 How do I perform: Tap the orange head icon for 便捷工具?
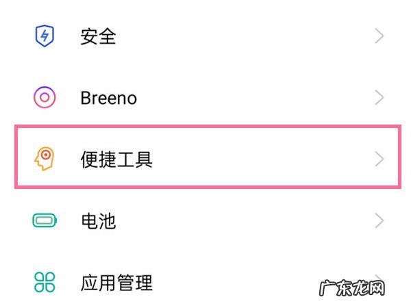45,159
